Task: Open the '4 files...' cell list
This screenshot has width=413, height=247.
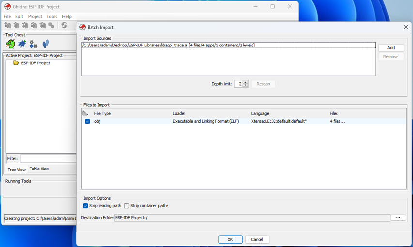Action: [337, 121]
